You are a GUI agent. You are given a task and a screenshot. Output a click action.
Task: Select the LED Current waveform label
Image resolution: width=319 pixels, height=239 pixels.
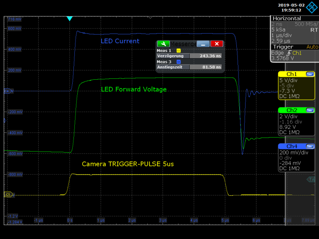coord(120,41)
